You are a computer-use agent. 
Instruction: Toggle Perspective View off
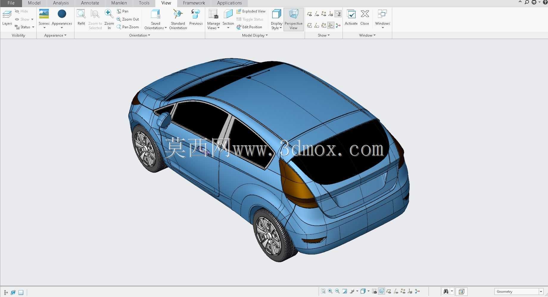coord(293,19)
